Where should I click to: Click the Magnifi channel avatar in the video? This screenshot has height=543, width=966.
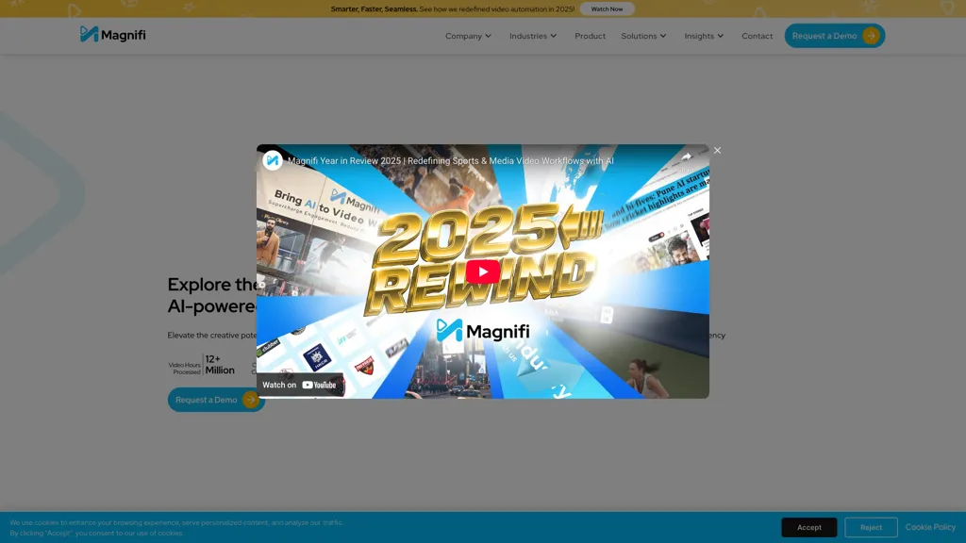[274, 160]
